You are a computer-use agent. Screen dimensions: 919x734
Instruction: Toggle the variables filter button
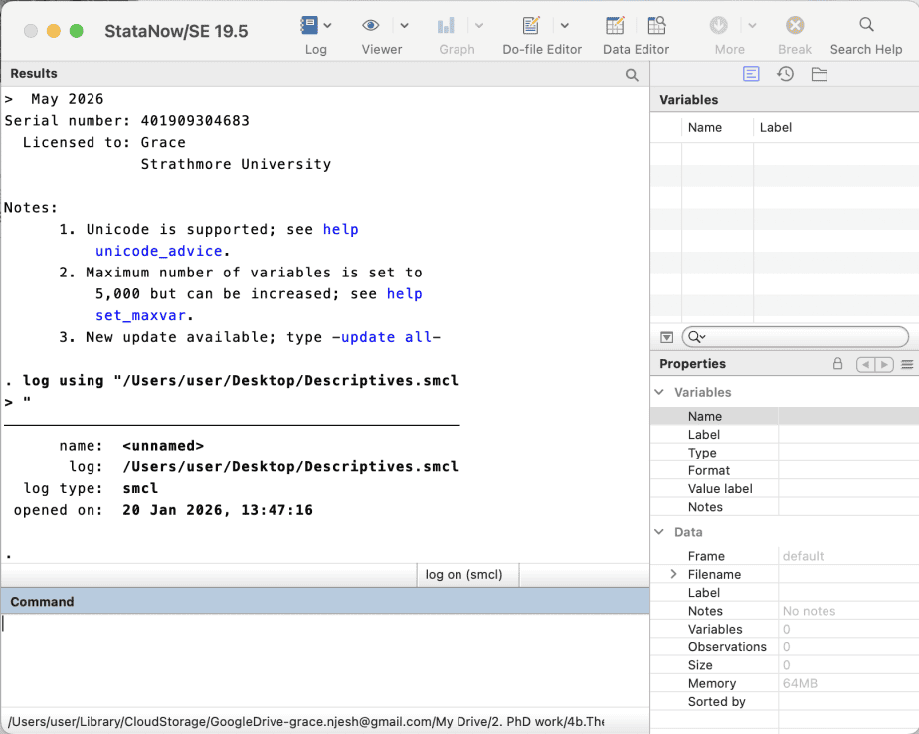[665, 336]
